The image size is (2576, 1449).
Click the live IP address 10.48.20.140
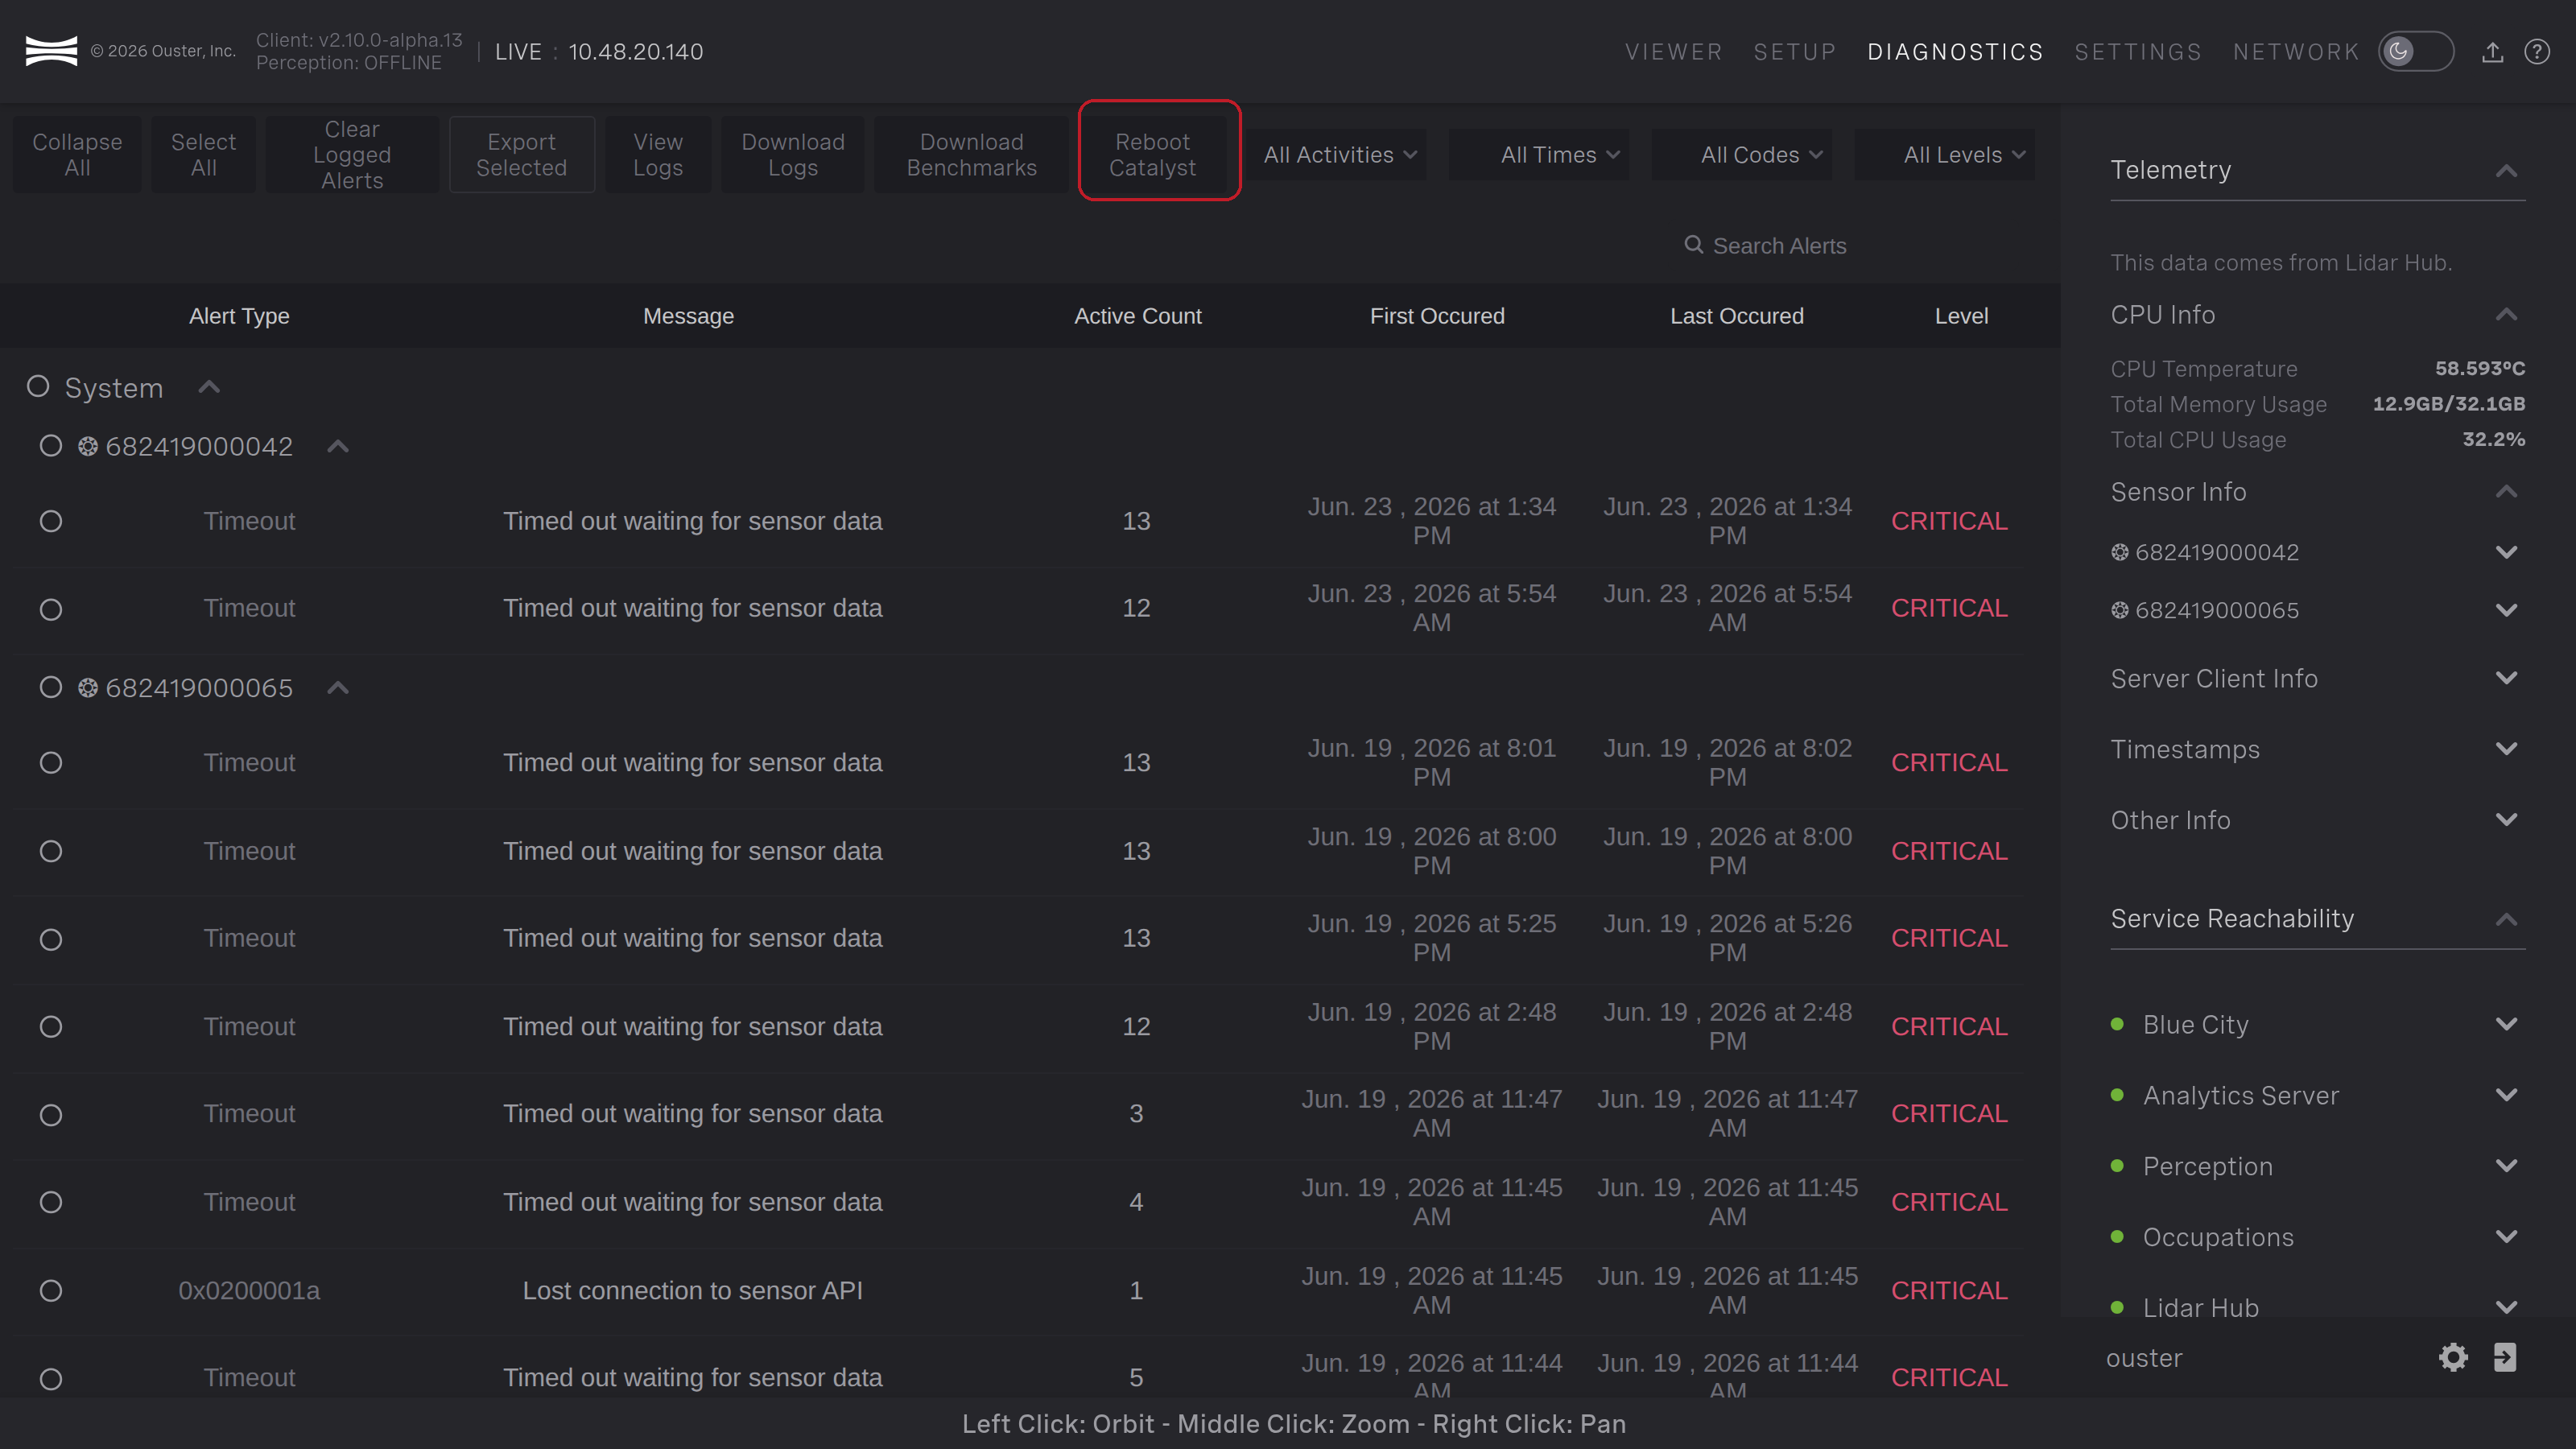click(636, 52)
